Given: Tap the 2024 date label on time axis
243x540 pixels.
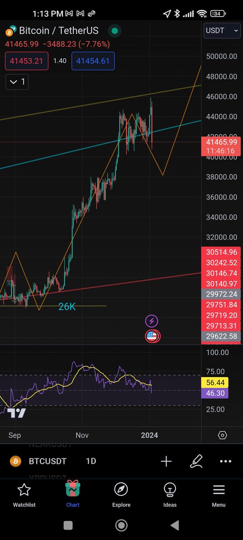Looking at the screenshot, I should click(x=149, y=435).
